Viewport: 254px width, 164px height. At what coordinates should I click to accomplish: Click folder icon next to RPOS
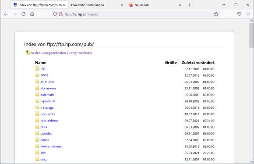click(x=37, y=75)
